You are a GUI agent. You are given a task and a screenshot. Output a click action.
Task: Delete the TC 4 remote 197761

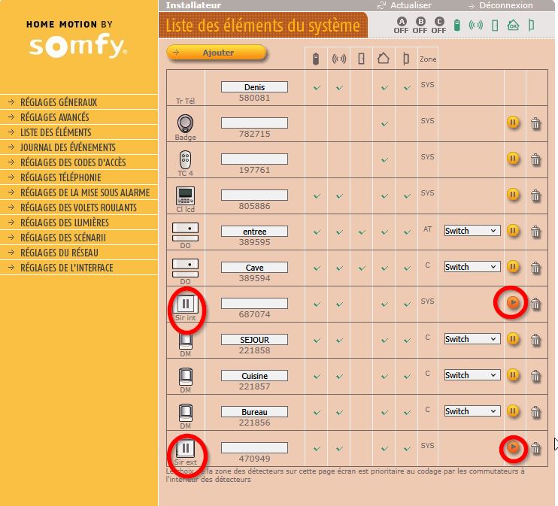coord(535,159)
